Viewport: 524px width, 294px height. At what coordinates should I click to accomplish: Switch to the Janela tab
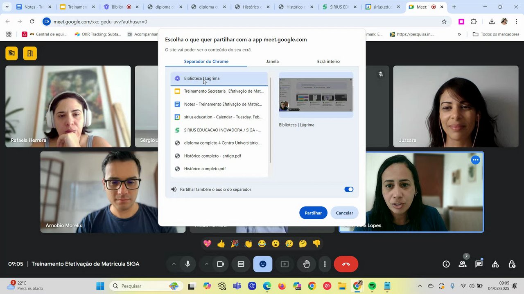pos(273,61)
